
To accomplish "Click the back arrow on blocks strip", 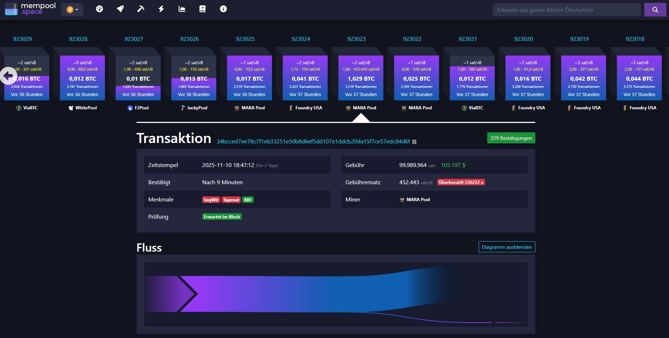I will click(x=8, y=76).
